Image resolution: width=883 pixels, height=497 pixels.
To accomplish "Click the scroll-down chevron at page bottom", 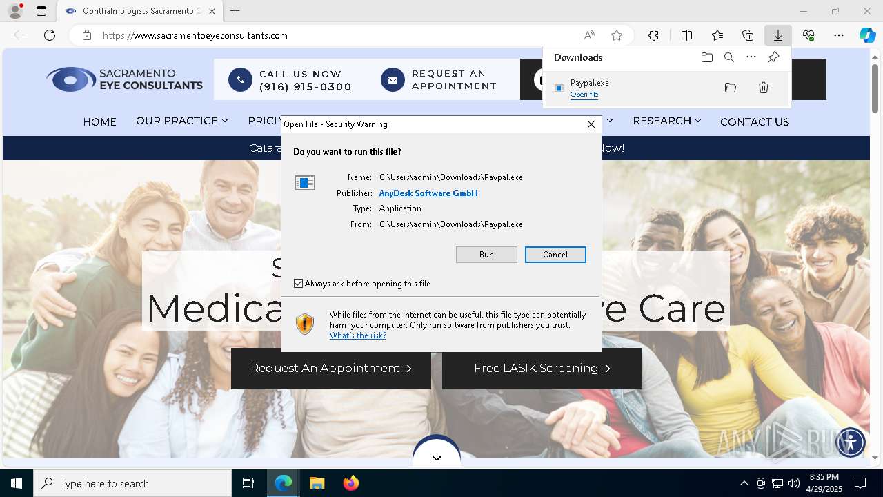I will 437,456.
